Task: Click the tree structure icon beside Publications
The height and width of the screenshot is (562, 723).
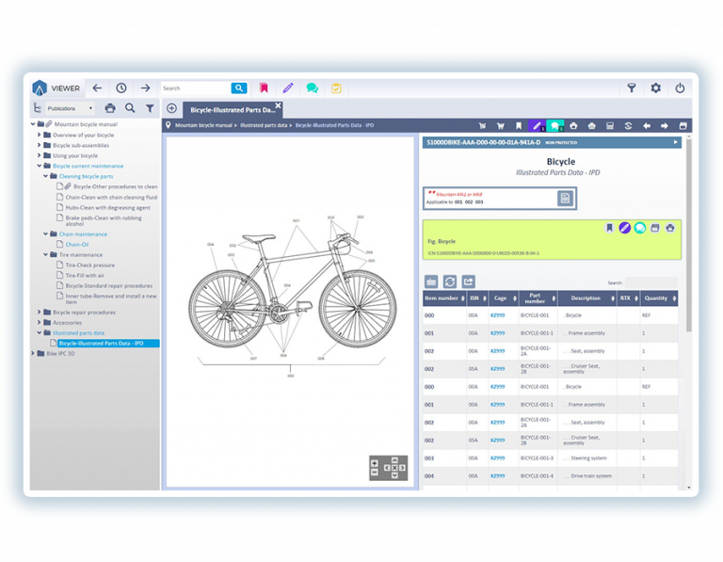Action: [x=38, y=108]
